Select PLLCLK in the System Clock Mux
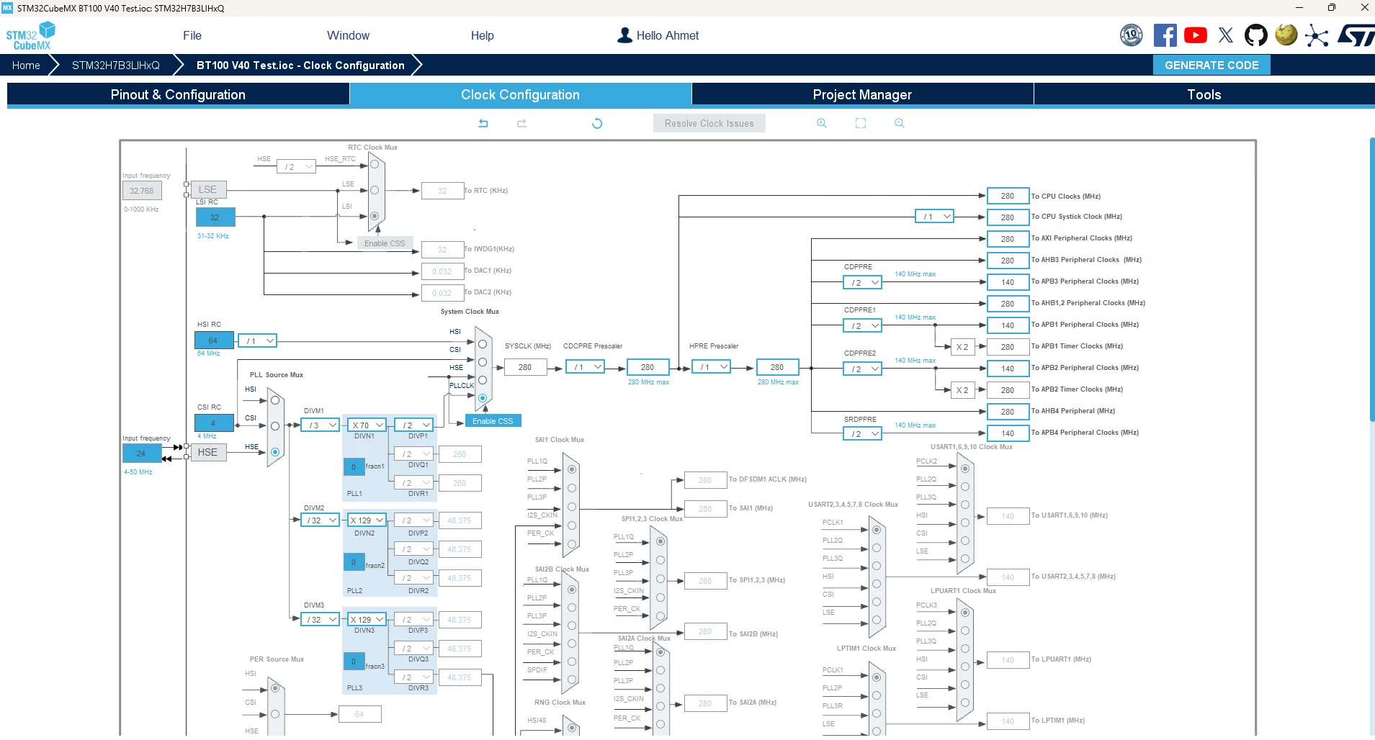 483,398
